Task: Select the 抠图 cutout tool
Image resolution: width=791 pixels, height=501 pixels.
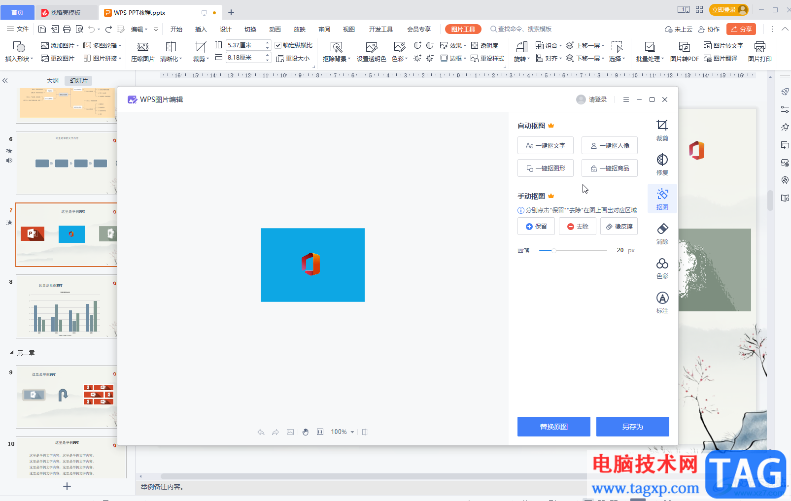Action: 662,199
